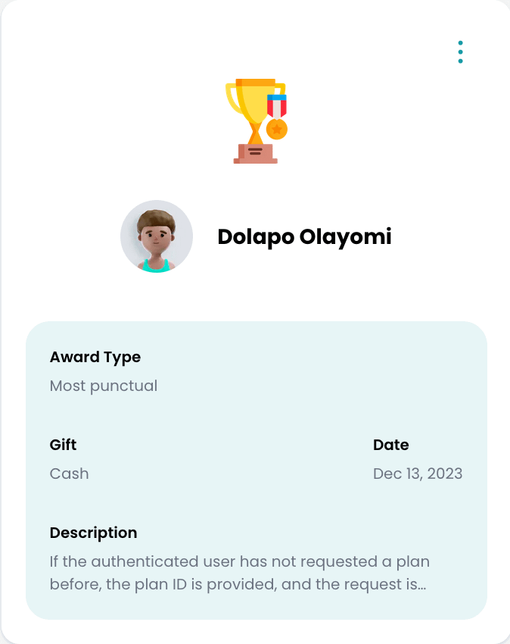
Task: Click the Most punctual award value
Action: (104, 386)
